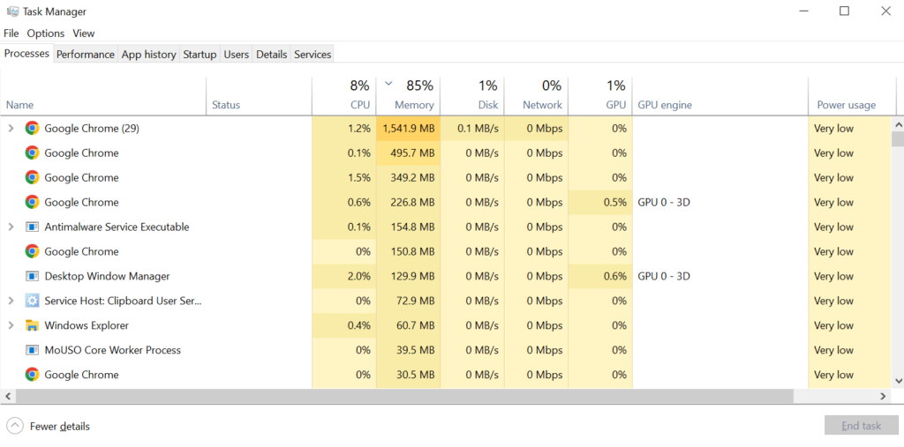Click 0.6% GPU value

(x=614, y=277)
